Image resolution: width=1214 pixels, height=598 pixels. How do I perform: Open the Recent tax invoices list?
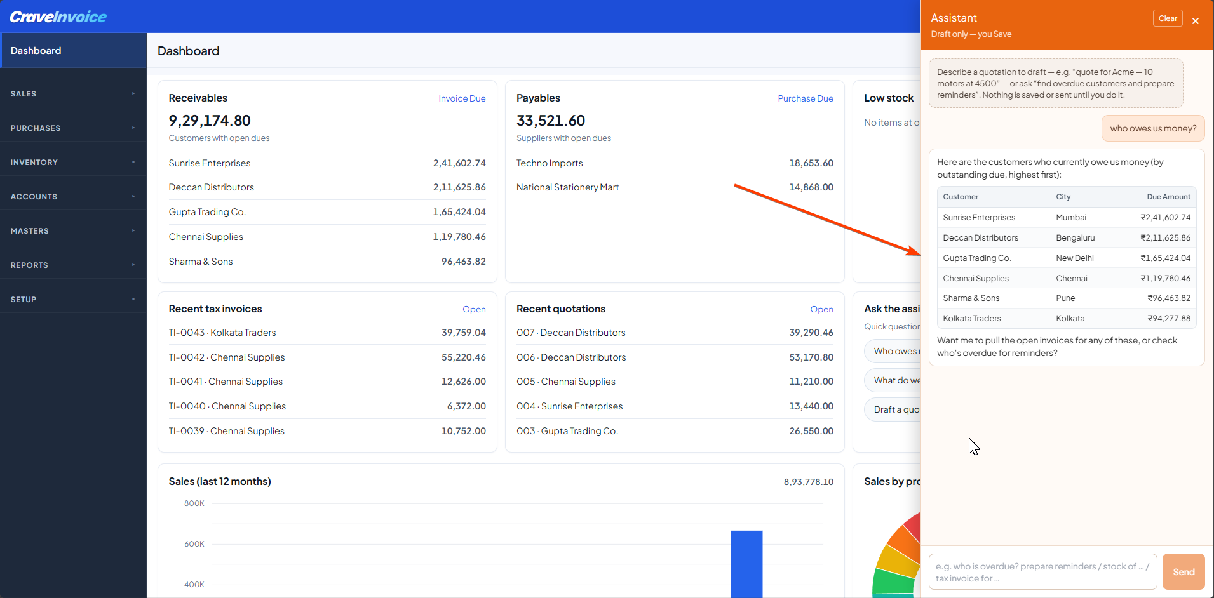(x=474, y=309)
